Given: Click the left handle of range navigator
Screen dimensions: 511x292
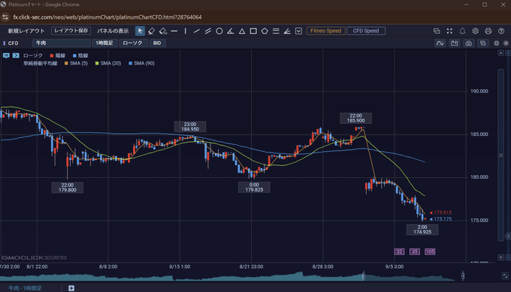Looking at the screenshot, I should pos(364,276).
